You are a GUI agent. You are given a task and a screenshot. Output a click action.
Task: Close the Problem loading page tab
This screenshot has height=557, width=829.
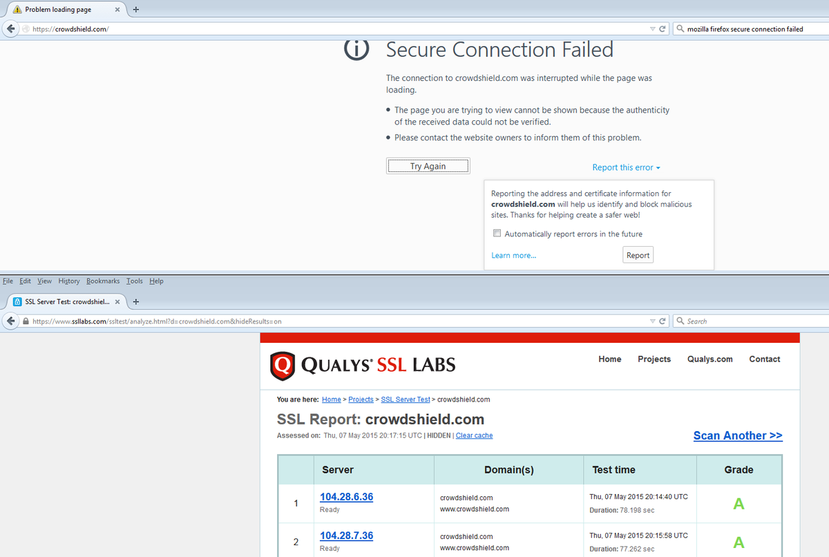[117, 10]
